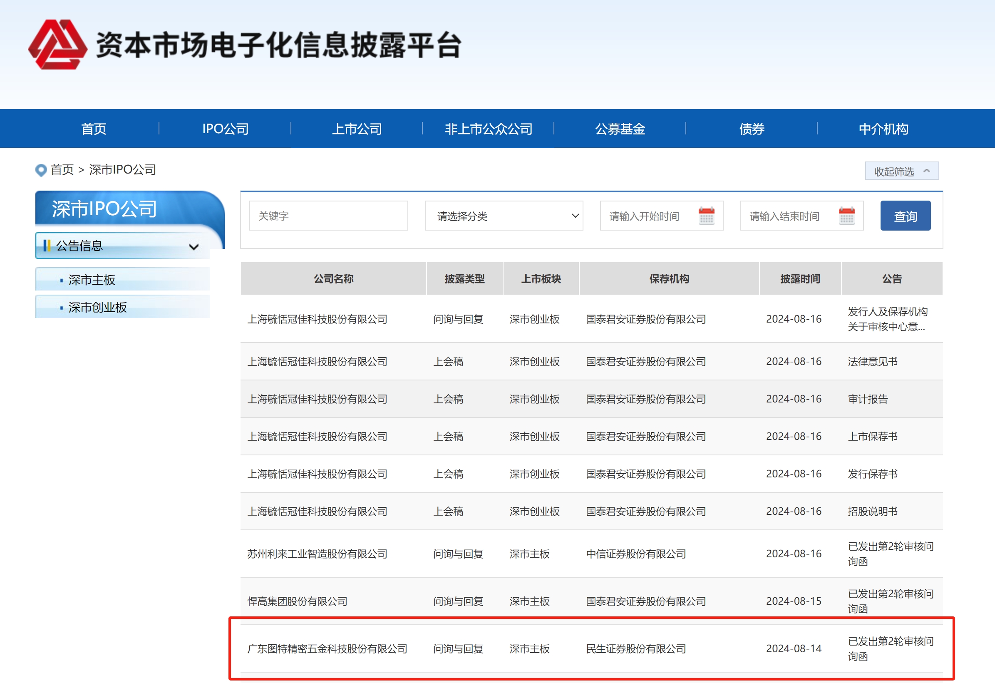Screen dimensions: 995x683
Task: Select 深市创业板 in the sidebar
Action: point(98,308)
